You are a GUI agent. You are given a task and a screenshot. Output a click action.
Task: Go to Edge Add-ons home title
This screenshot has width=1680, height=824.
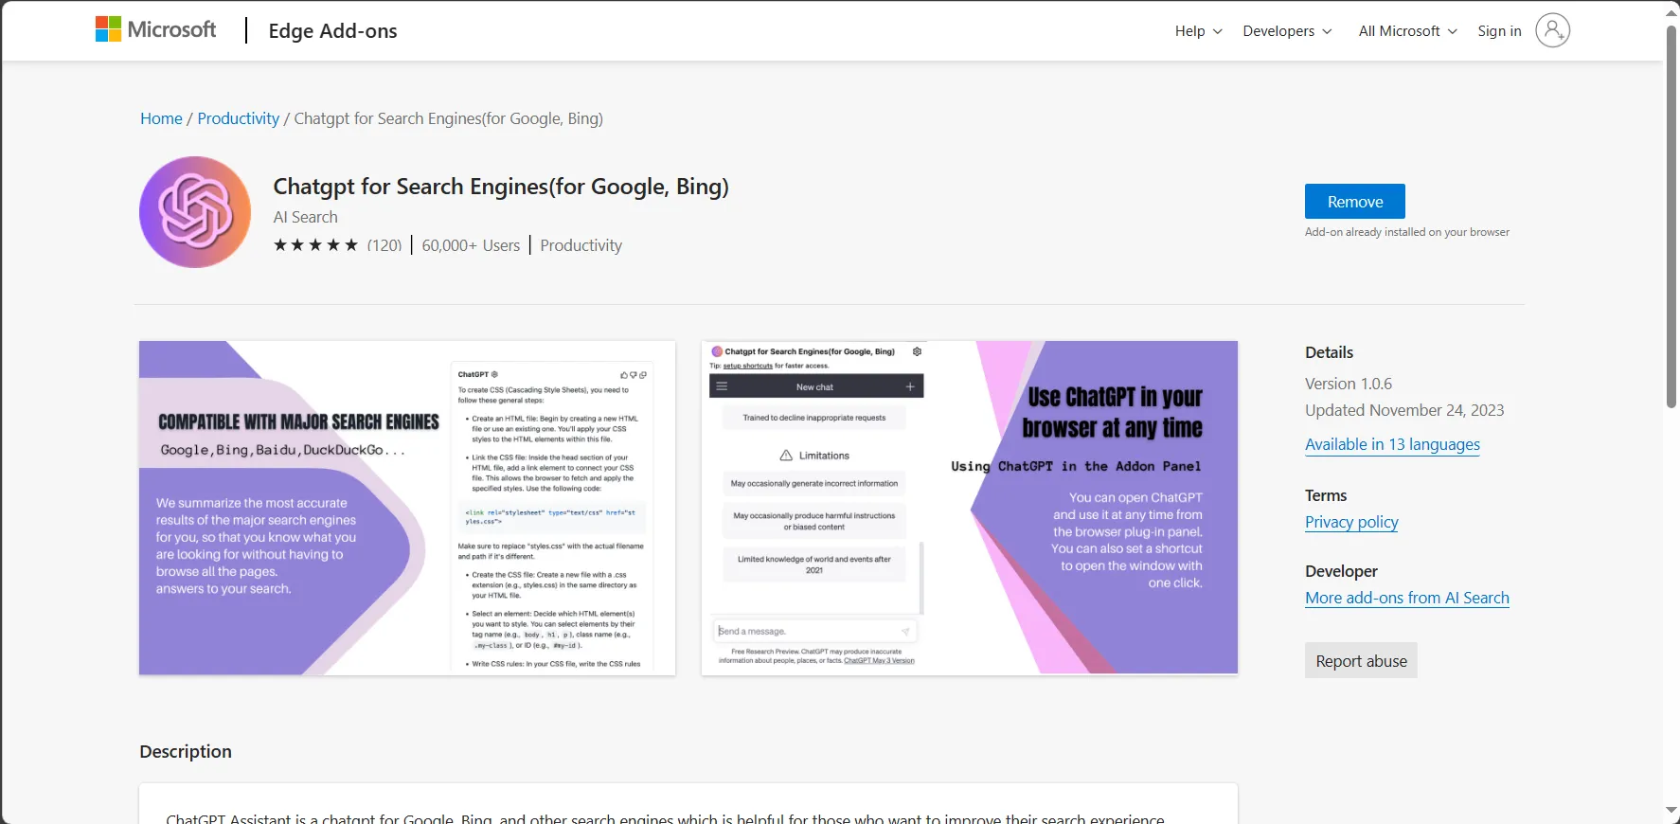pyautogui.click(x=332, y=30)
